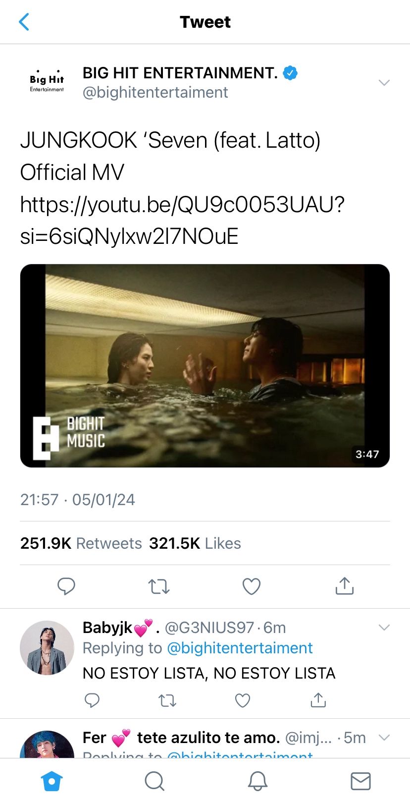The width and height of the screenshot is (410, 804).
Task: Like Babyjk's NO ESTOY LISTA reply
Action: (x=242, y=700)
